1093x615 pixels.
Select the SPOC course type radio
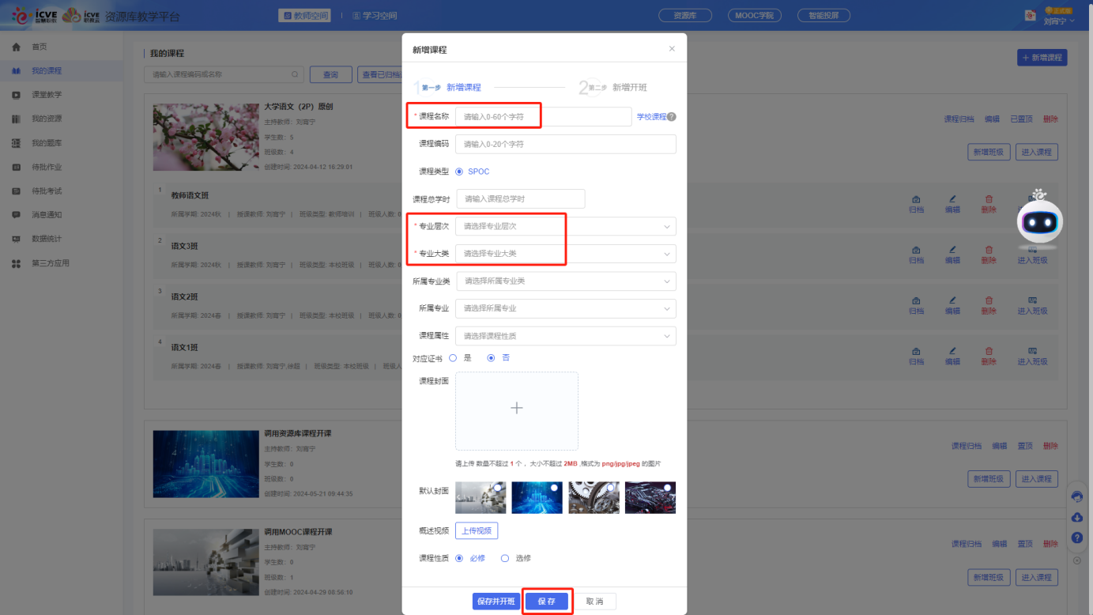coord(459,172)
